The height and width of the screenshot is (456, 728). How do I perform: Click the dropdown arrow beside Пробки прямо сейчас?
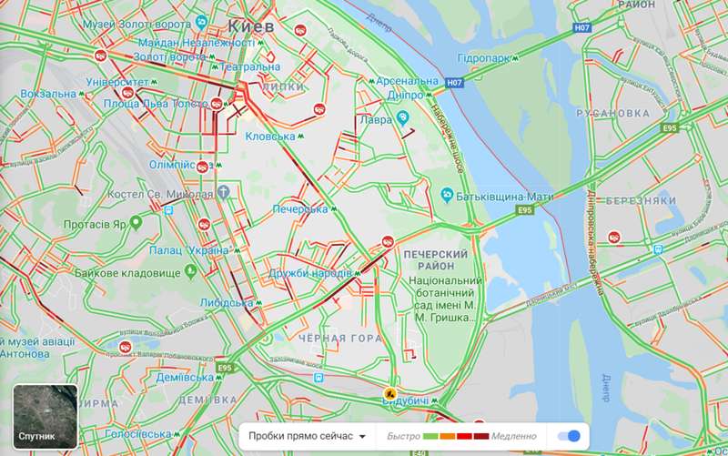pos(362,437)
